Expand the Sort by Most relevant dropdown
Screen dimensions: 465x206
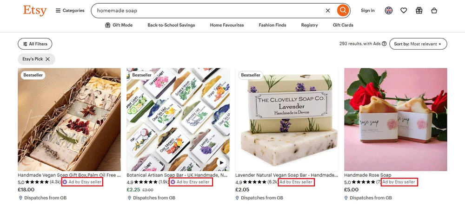tap(418, 44)
